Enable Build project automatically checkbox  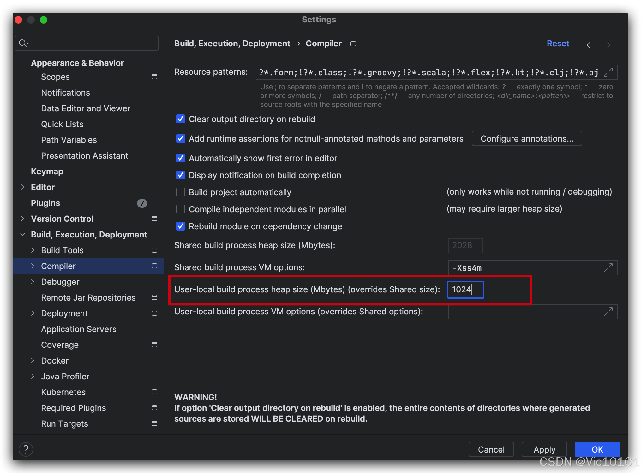tap(181, 192)
